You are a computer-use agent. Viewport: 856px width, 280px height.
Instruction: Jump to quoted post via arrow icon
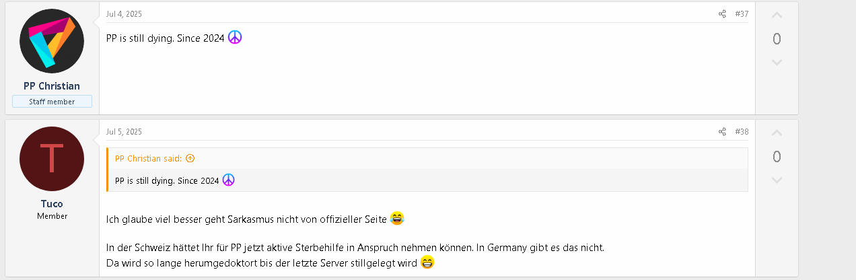[x=190, y=159]
